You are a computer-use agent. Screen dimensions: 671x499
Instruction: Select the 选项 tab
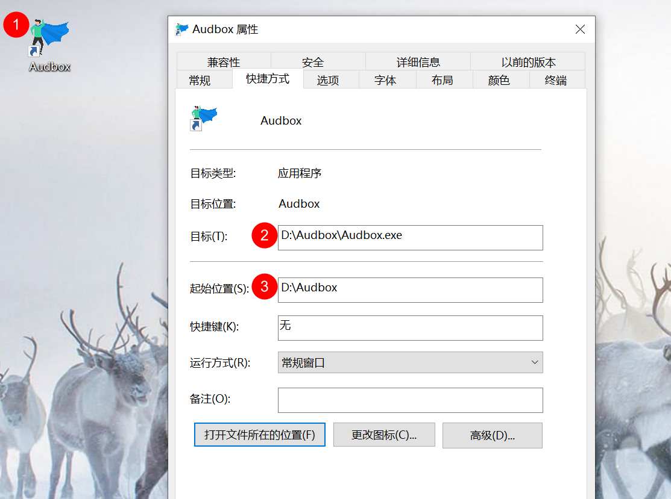[x=329, y=79]
